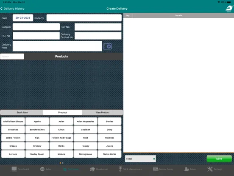
Task: Go to second category page dot
Action: click(63, 163)
